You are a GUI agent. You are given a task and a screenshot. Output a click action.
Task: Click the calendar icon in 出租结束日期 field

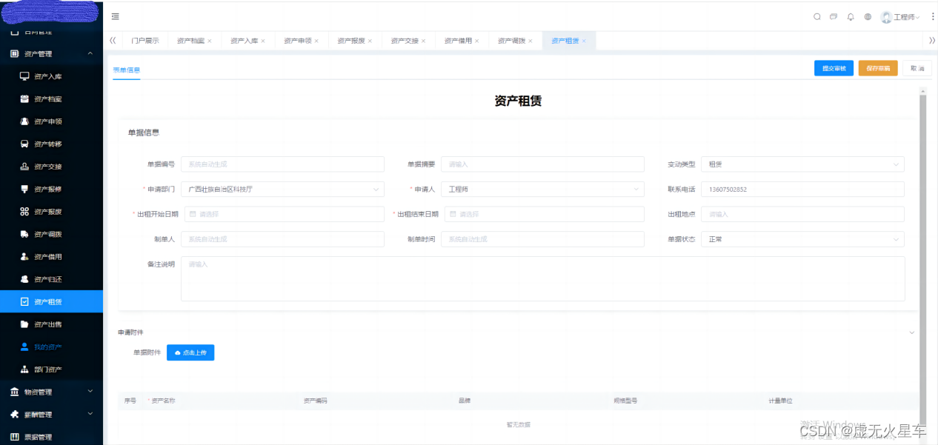tap(453, 214)
